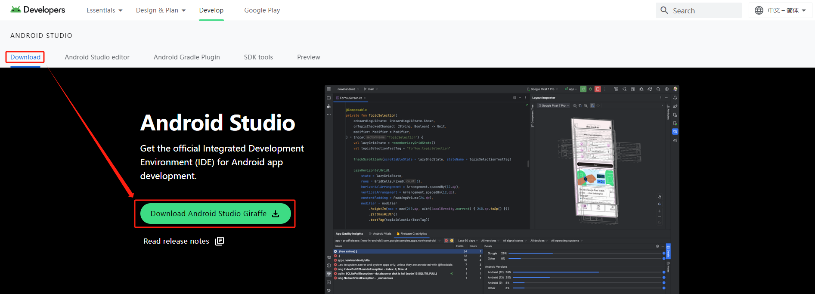
Task: Click the zoom-in plus in Layout Inspector
Action: click(x=660, y=211)
